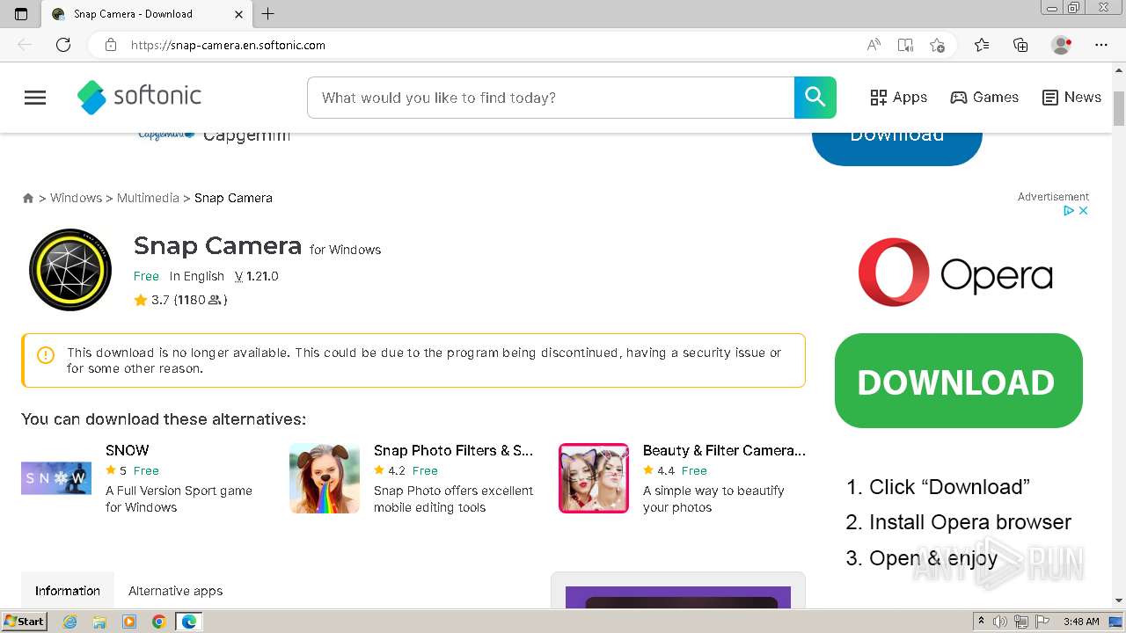
Task: Click the Edge taskbar icon
Action: click(x=188, y=622)
